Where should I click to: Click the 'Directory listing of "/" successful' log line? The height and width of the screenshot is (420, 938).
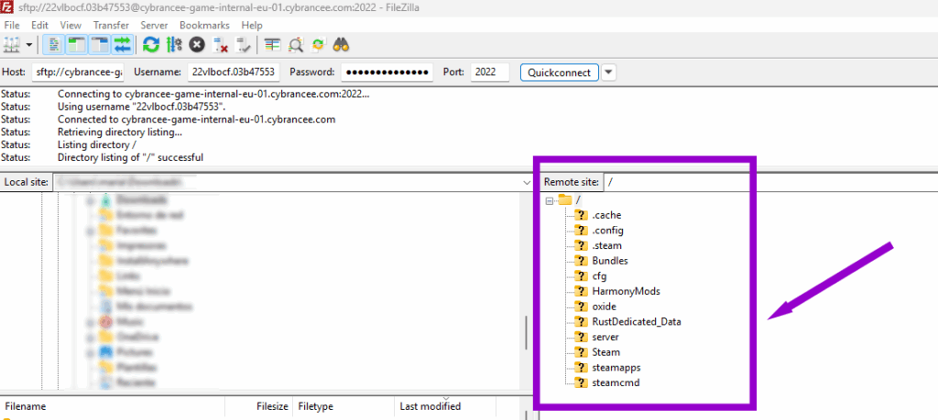point(130,157)
